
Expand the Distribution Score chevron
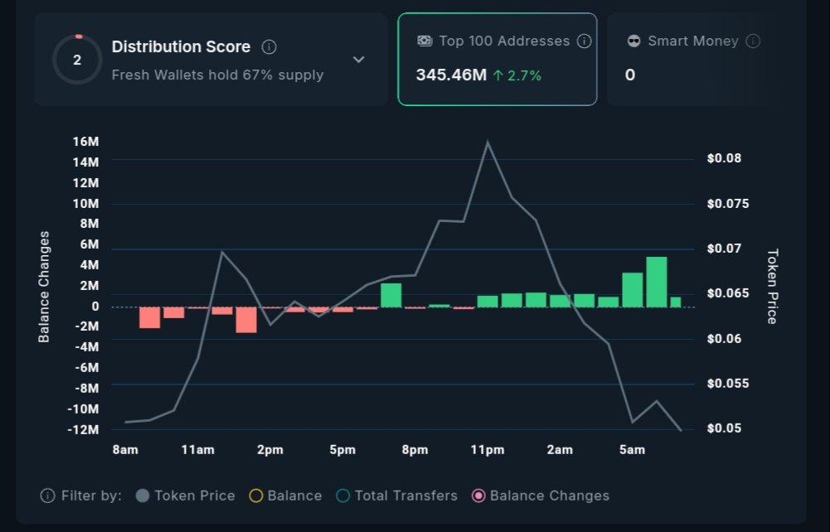coord(359,60)
